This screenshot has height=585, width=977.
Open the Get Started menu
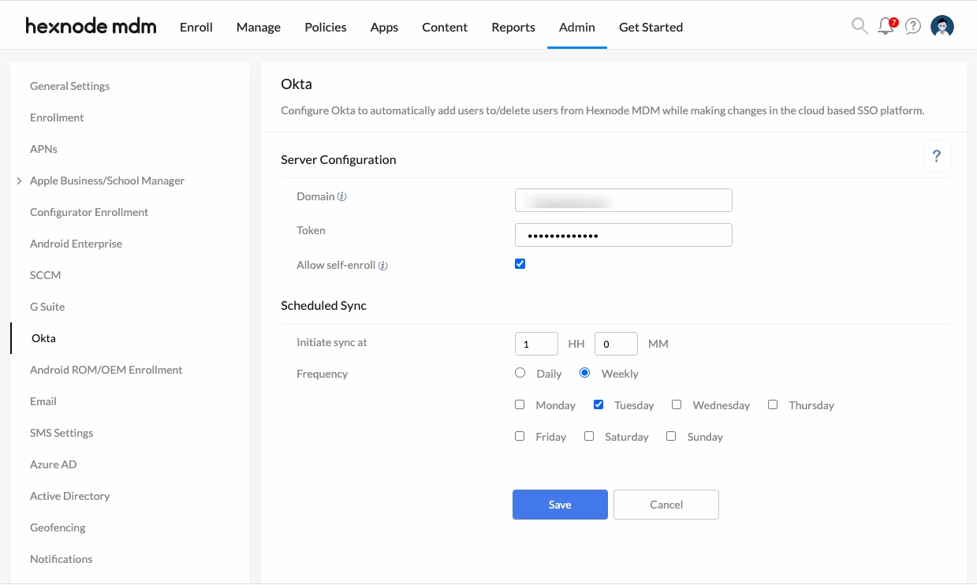tap(651, 27)
